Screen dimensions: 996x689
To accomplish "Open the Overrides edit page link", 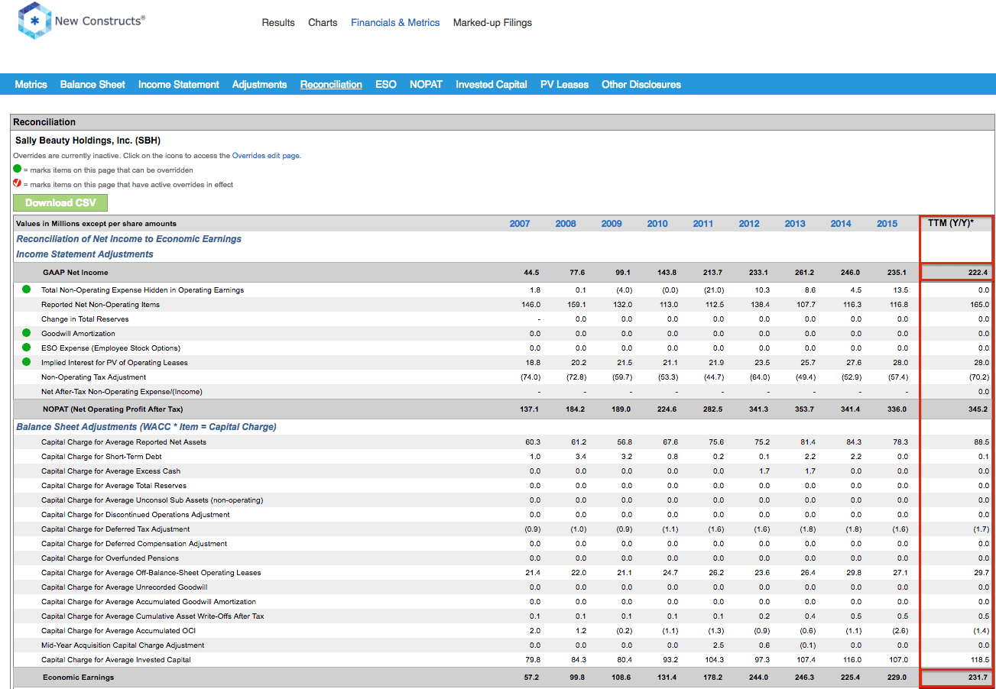I will click(266, 156).
